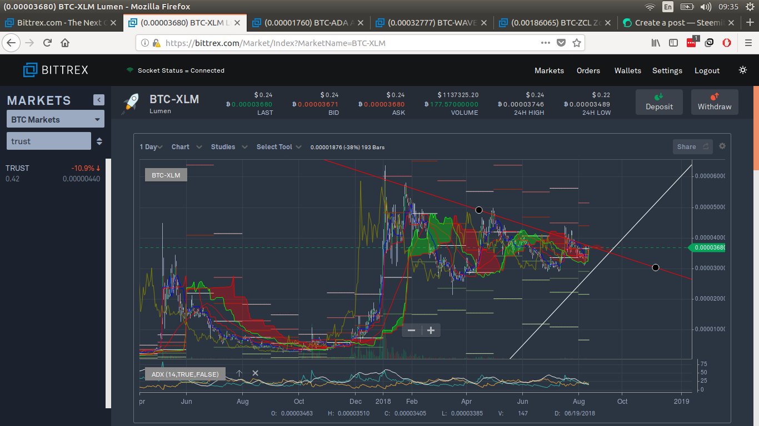759x426 pixels.
Task: Open the battery status indicator
Action: pyautogui.click(x=687, y=7)
